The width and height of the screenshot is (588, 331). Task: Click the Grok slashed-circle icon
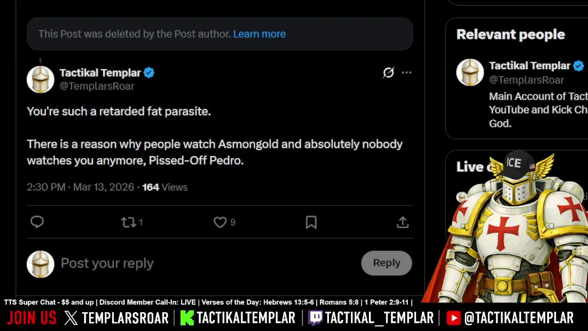point(388,73)
